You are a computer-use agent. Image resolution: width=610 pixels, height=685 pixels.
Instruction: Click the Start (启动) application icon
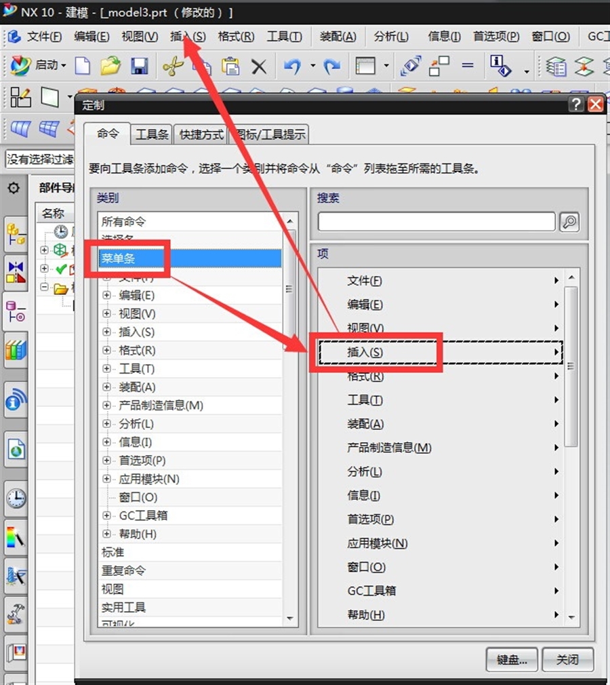point(20,66)
